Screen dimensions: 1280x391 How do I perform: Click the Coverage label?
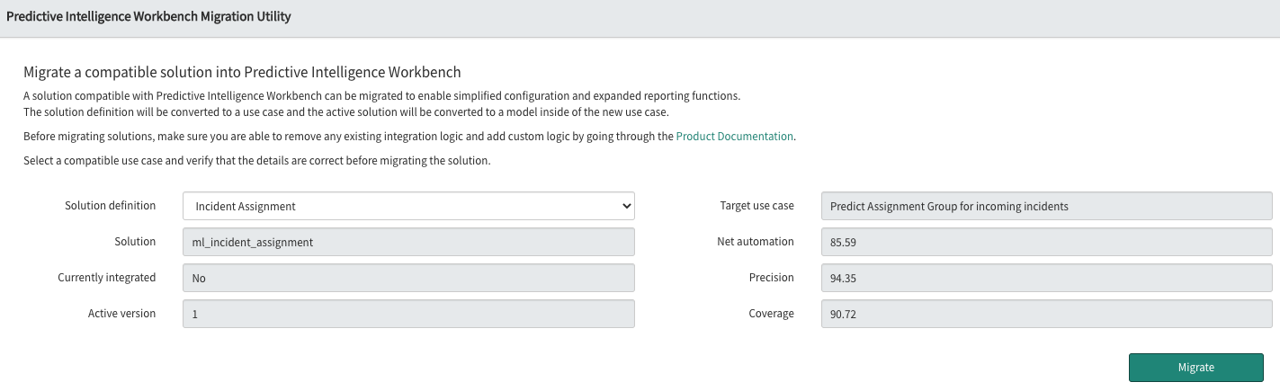pyautogui.click(x=771, y=314)
